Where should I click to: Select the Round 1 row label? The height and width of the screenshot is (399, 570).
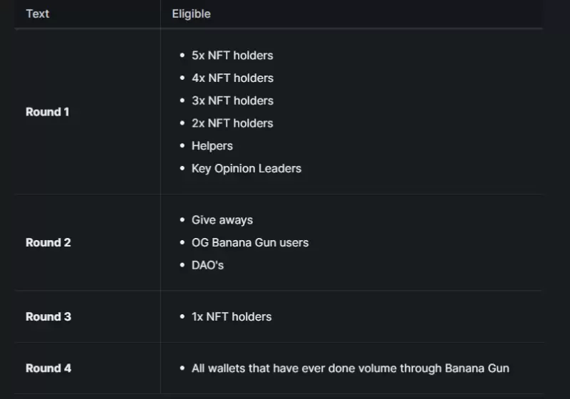(48, 112)
